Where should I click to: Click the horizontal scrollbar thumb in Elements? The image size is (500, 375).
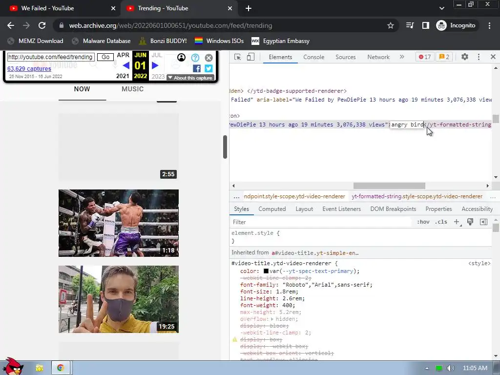[389, 186]
